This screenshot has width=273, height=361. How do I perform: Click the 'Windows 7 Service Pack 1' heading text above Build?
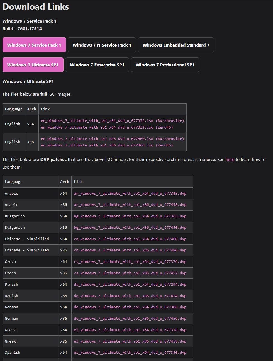coord(30,21)
